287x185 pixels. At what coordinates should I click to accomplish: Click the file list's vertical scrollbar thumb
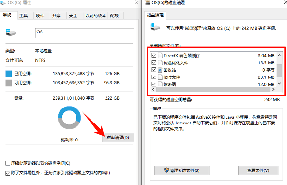(279, 71)
